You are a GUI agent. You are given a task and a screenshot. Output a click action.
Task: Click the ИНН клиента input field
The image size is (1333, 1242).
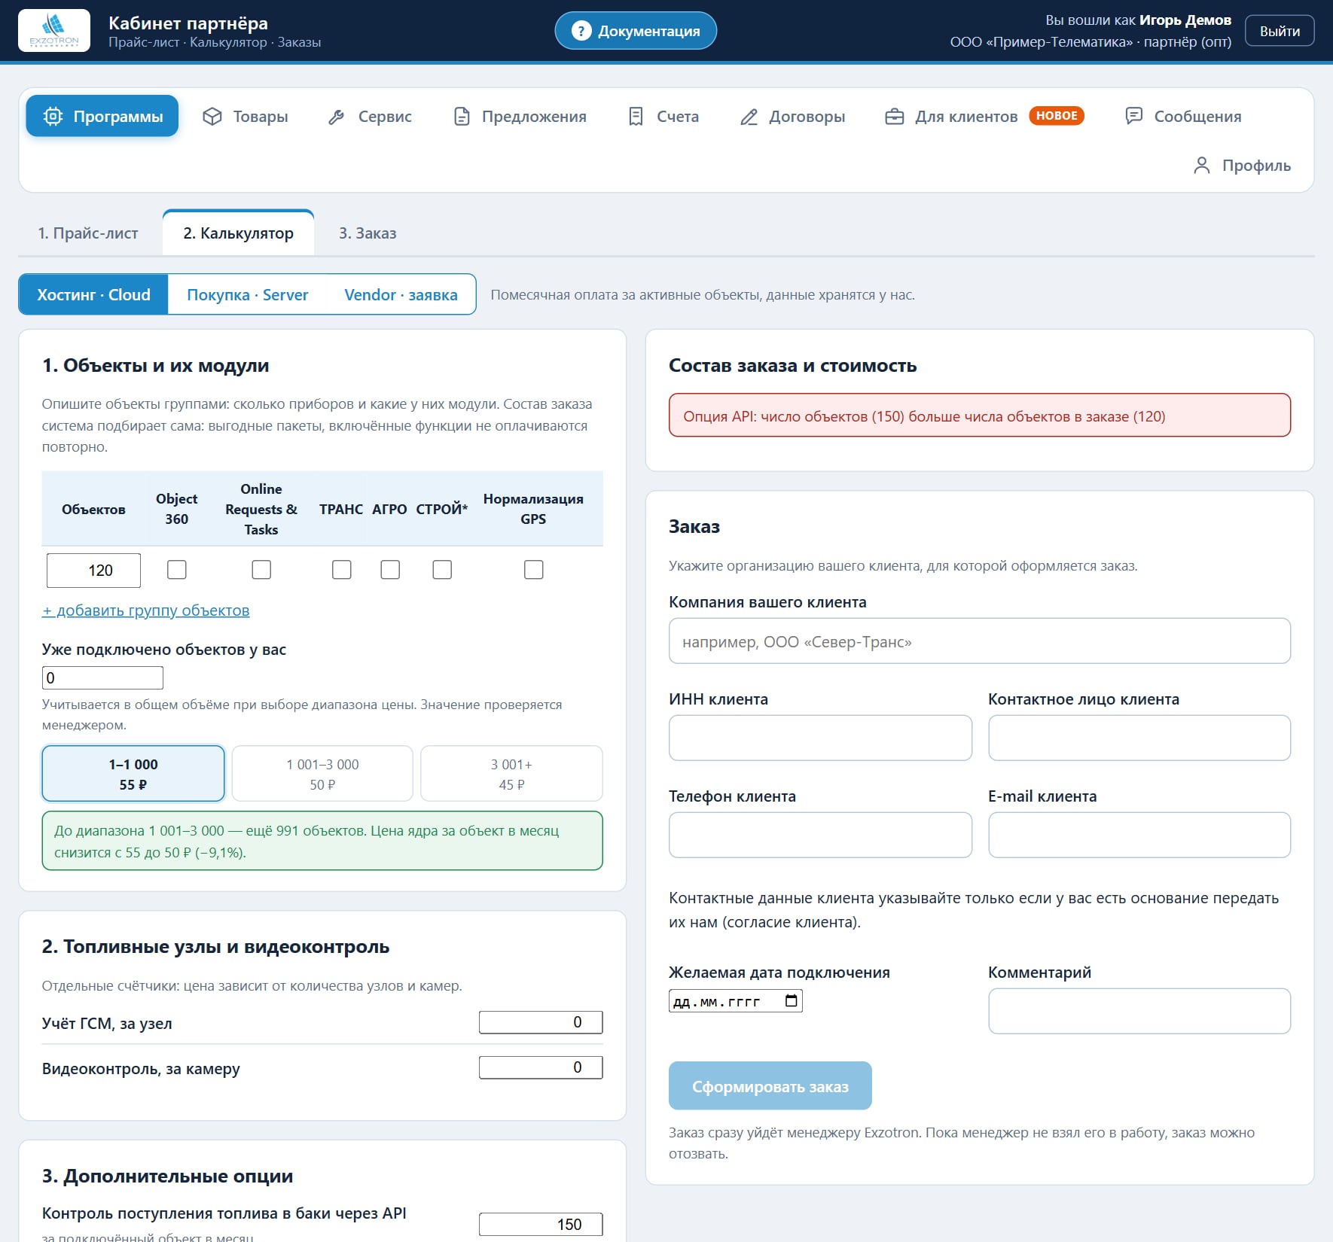[x=820, y=738]
